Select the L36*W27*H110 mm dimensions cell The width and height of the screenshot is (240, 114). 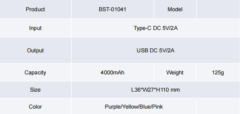coord(156,90)
